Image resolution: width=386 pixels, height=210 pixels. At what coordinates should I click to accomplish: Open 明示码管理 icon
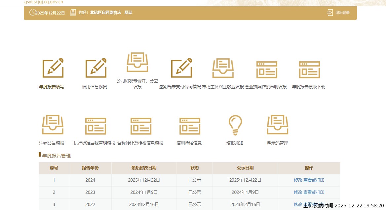click(277, 125)
